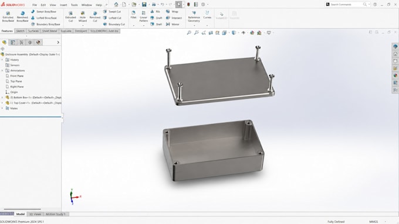Select the Lofted Cut feature

click(x=112, y=18)
